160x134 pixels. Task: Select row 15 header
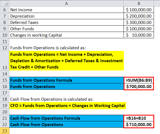coord(5,80)
